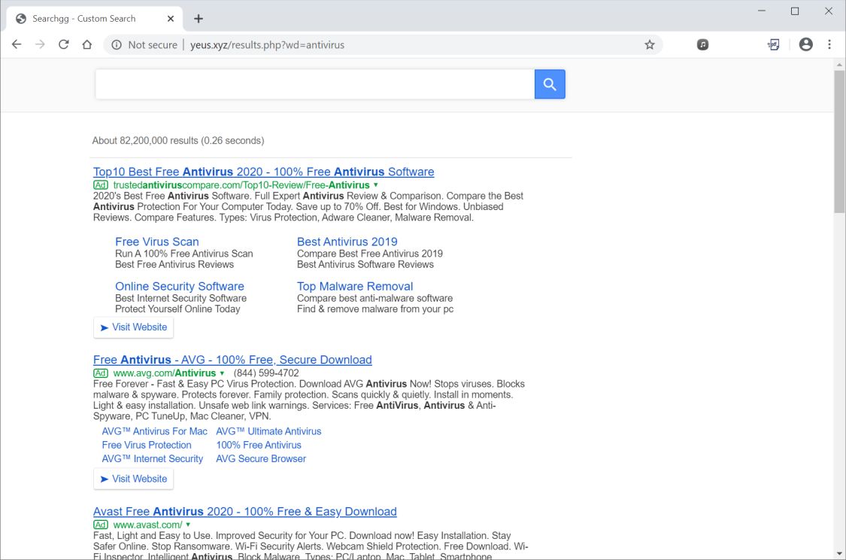Open AVG Ultimate Antivirus link
Screen dimensions: 846x560
(x=268, y=431)
